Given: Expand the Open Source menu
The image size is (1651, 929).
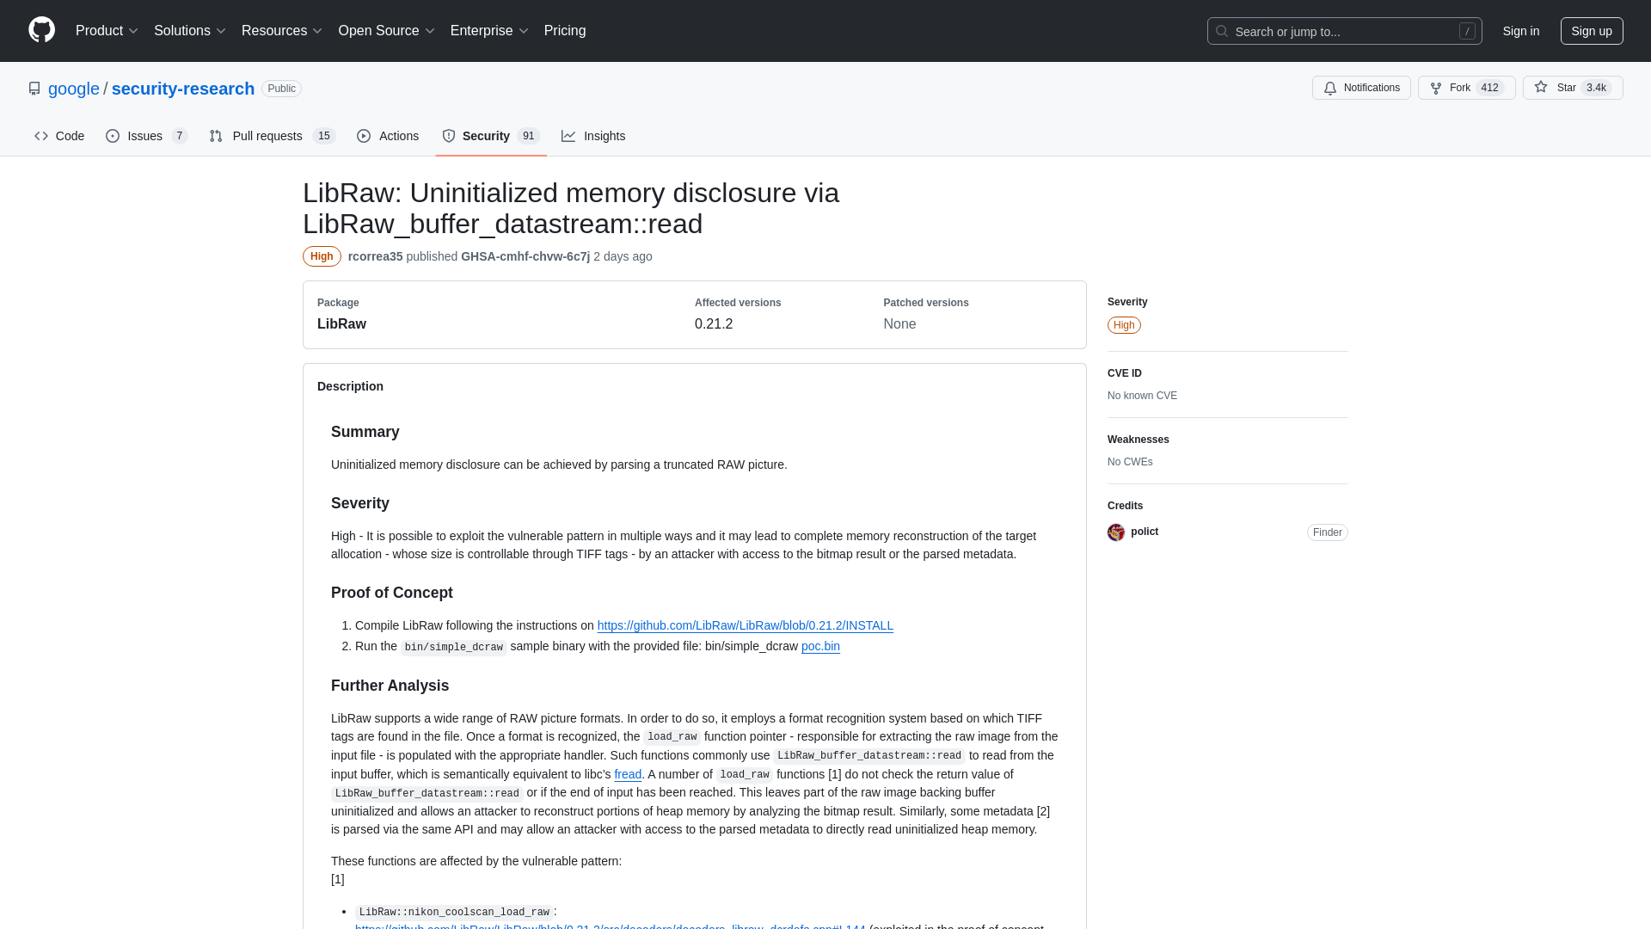Looking at the screenshot, I should tap(386, 31).
